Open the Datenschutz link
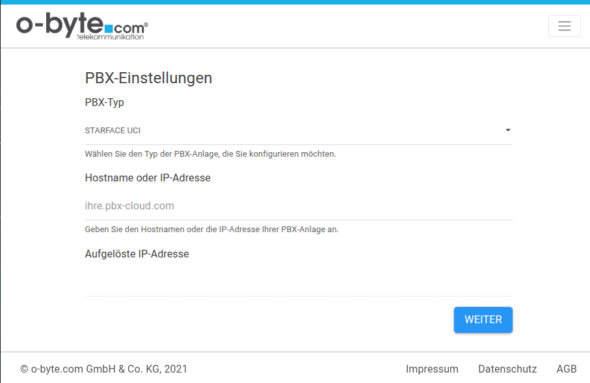 (507, 369)
